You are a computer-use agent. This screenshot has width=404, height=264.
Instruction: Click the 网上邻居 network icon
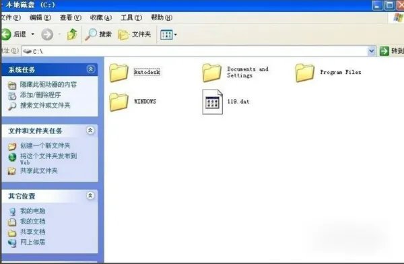[x=12, y=243]
